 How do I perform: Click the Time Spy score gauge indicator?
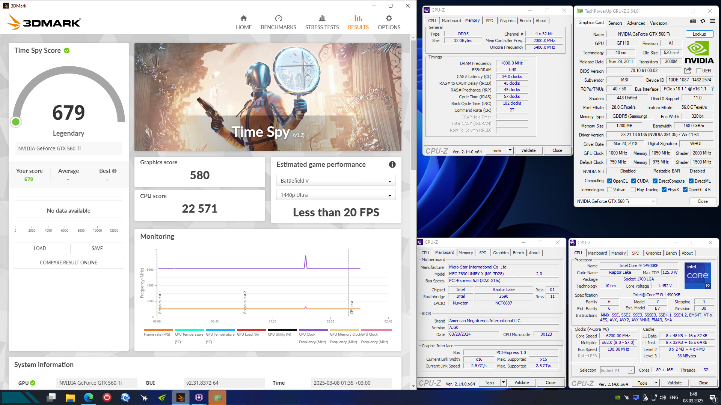point(16,122)
